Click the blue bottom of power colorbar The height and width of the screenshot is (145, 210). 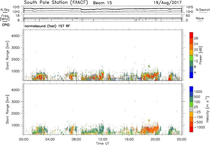[191, 75]
